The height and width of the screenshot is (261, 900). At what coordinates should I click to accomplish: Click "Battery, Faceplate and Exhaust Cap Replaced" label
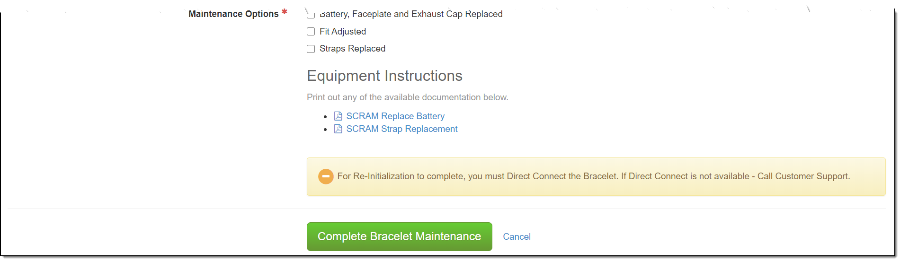[411, 14]
